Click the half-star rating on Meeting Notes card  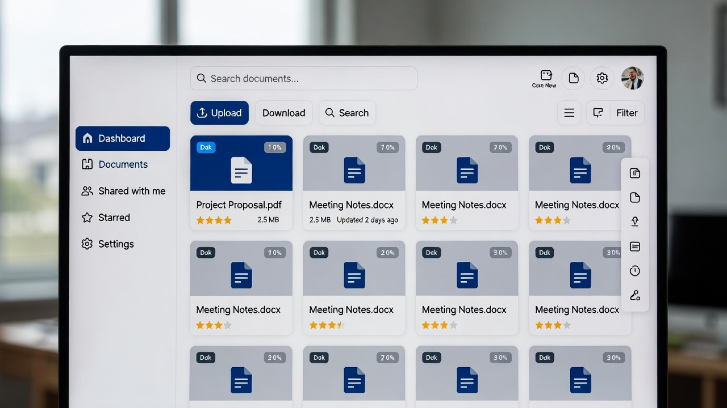pyautogui.click(x=327, y=325)
